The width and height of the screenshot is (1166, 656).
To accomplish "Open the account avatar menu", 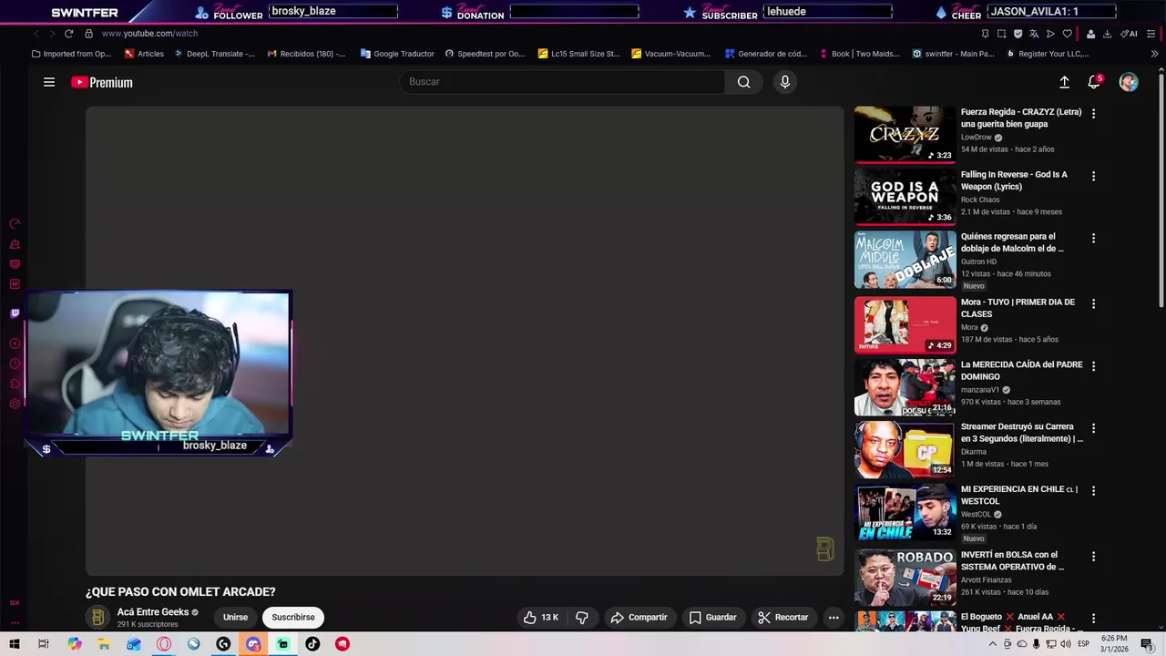I will point(1129,82).
